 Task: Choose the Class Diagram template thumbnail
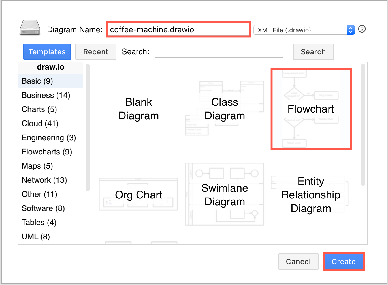pos(224,109)
